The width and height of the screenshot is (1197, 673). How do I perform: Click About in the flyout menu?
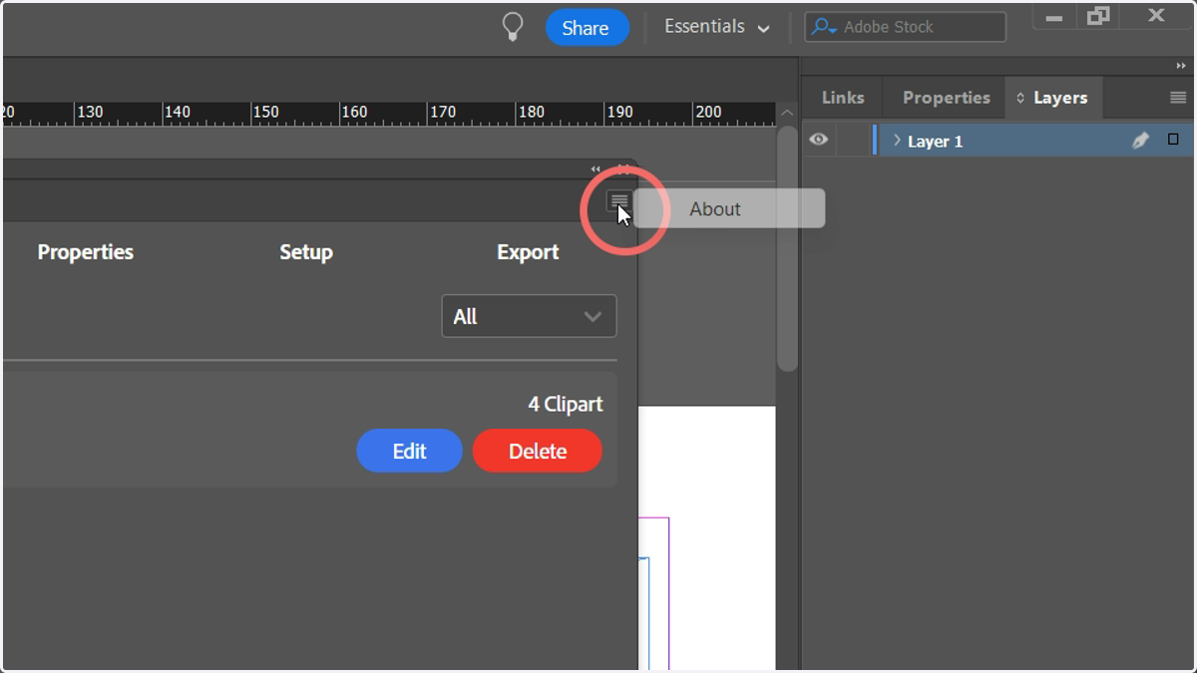(x=729, y=208)
